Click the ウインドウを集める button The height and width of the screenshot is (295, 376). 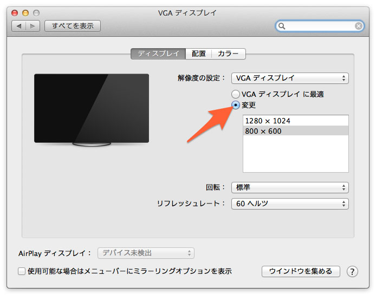301,271
